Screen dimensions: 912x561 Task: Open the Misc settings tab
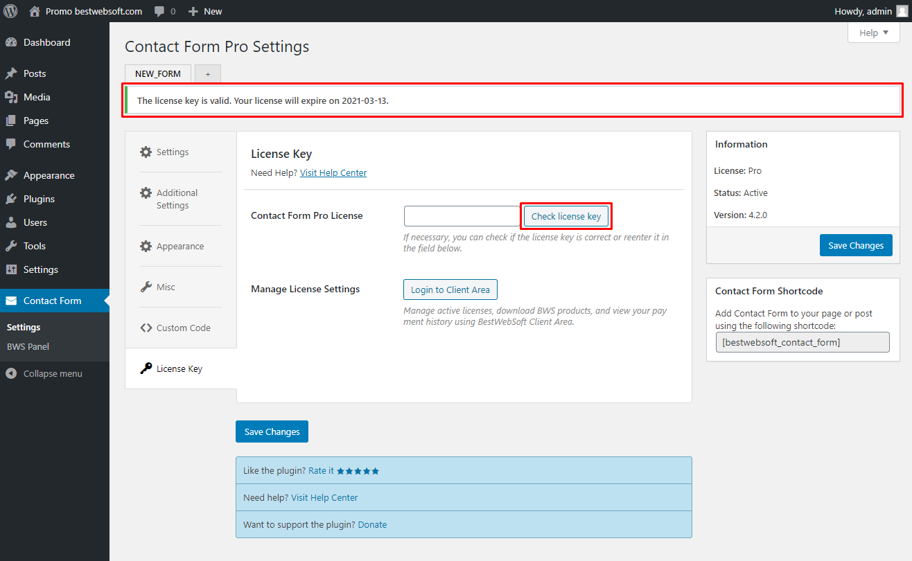click(180, 287)
